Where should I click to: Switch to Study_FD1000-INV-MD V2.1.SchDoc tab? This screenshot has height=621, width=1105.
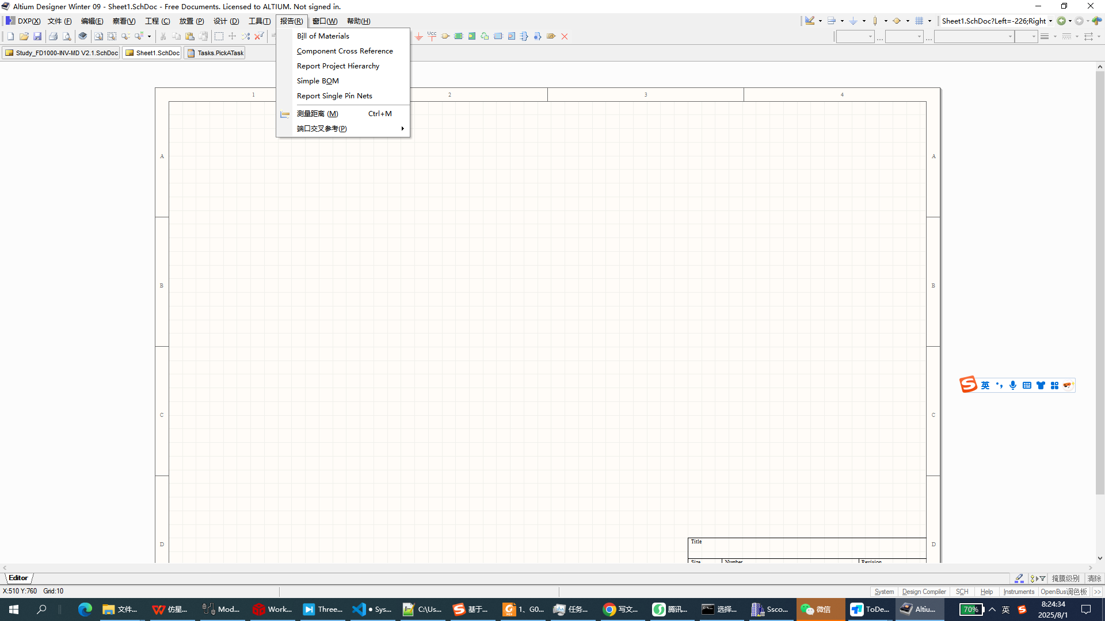click(x=61, y=53)
